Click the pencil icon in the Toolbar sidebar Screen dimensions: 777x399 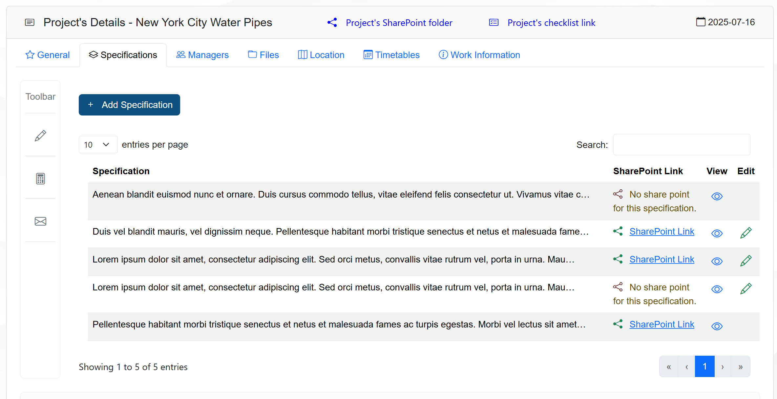tap(40, 136)
